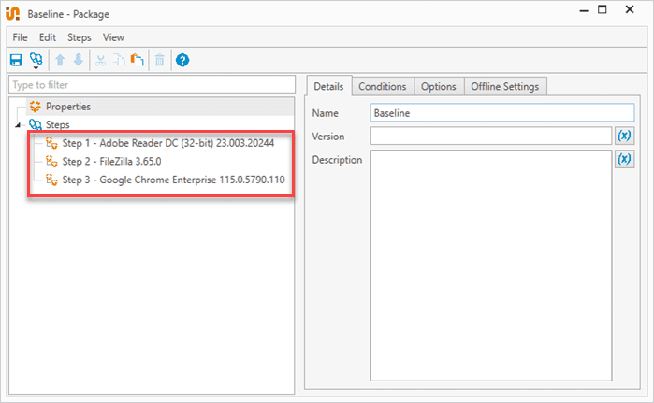
Task: Click the Steps footprints node icon
Action: click(x=36, y=124)
